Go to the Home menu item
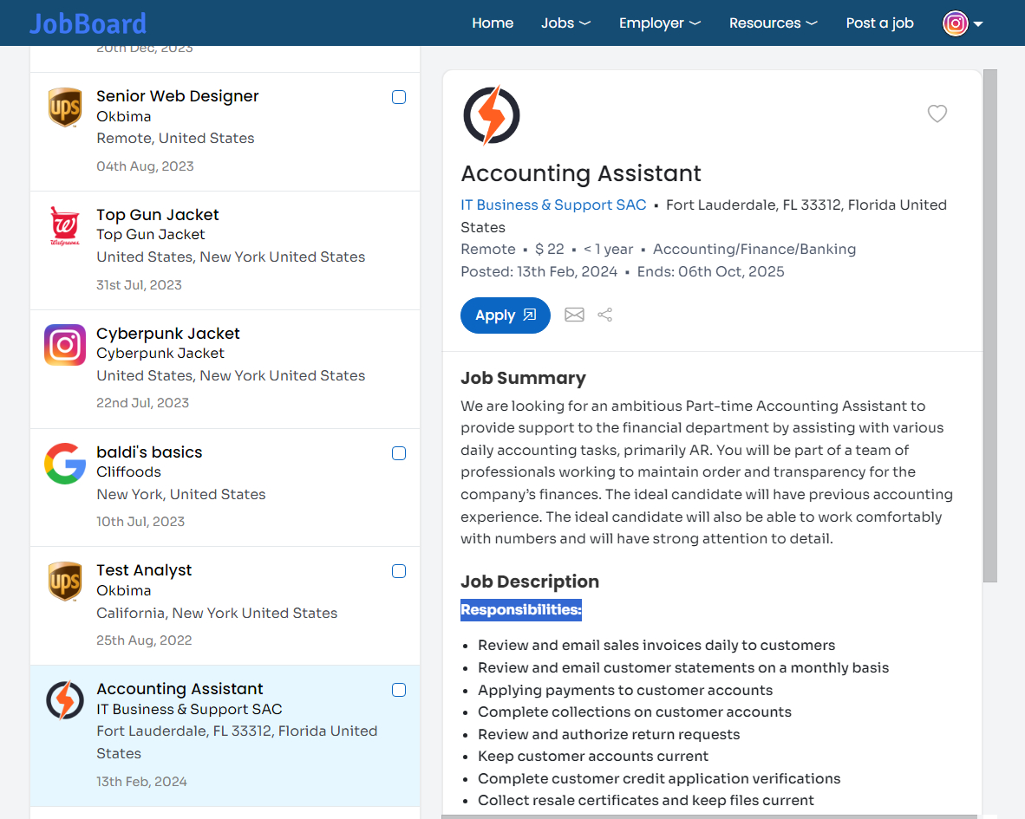This screenshot has width=1025, height=819. click(493, 23)
